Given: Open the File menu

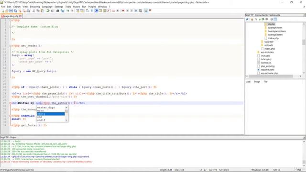Looking at the screenshot, I should pyautogui.click(x=3, y=7).
